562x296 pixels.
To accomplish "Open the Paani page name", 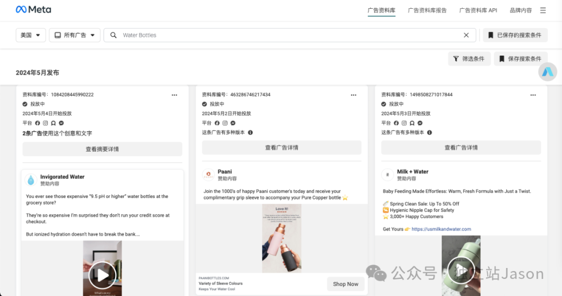I will [225, 171].
